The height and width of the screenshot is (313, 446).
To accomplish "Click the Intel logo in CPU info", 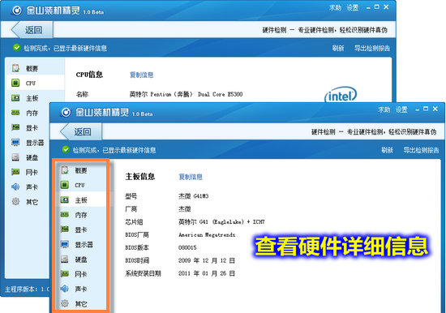I will click(341, 95).
